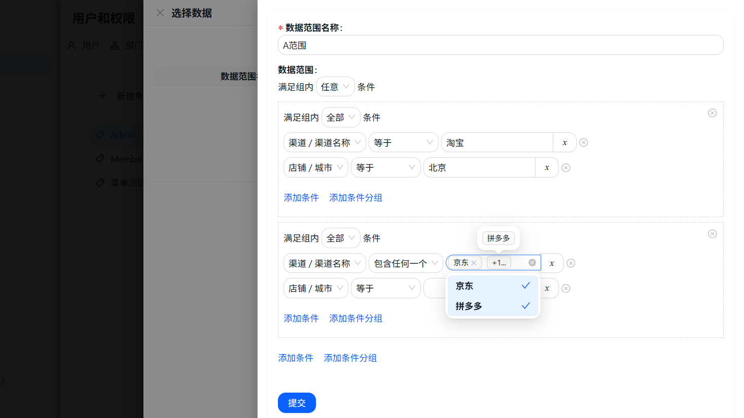The height and width of the screenshot is (418, 744).
Task: Open 全部 dropdown in the 京东 group
Action: 341,238
